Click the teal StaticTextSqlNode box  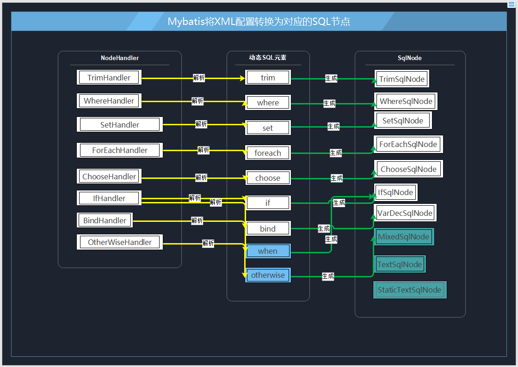pos(410,290)
